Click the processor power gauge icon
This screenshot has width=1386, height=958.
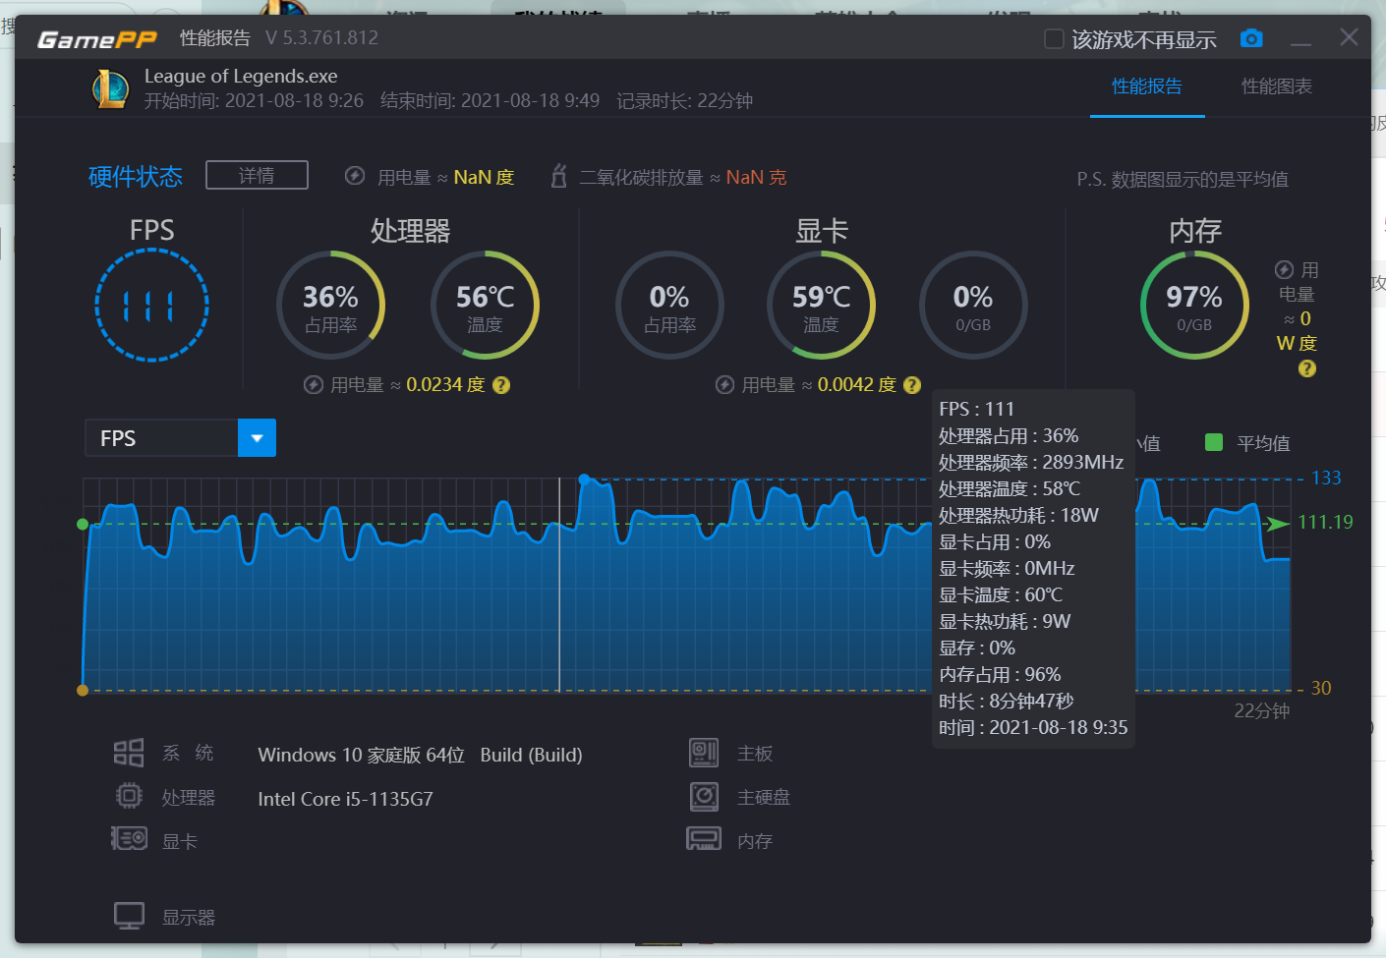(x=314, y=385)
